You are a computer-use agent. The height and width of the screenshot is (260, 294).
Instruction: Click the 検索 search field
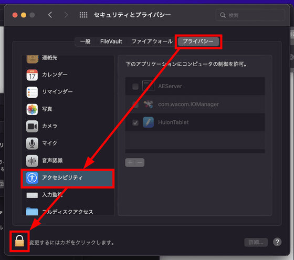[x=250, y=15]
